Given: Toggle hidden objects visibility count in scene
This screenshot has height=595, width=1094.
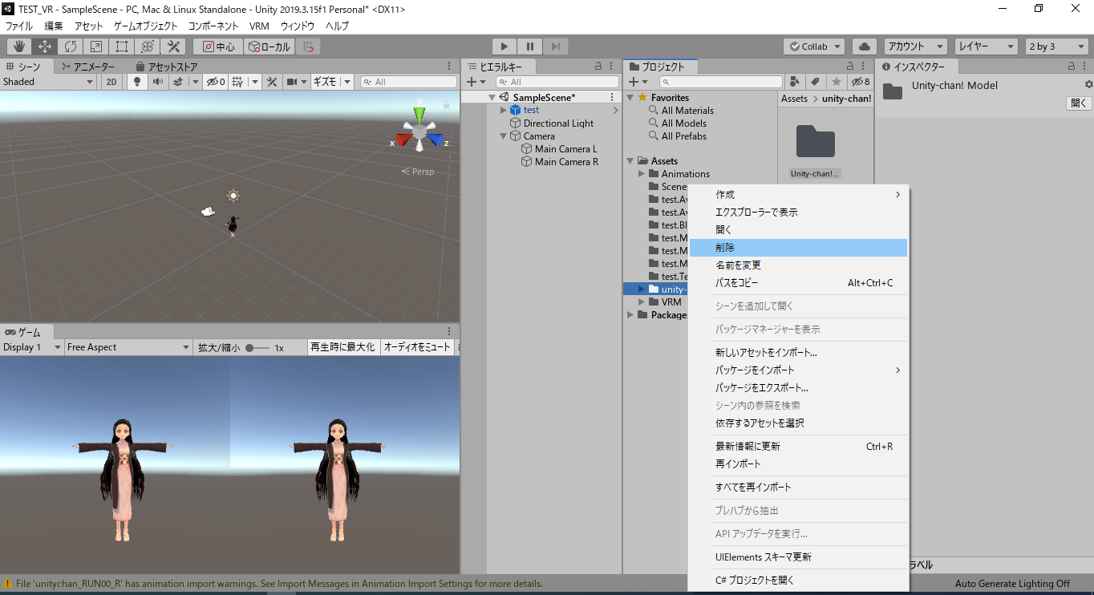Looking at the screenshot, I should click(x=215, y=82).
